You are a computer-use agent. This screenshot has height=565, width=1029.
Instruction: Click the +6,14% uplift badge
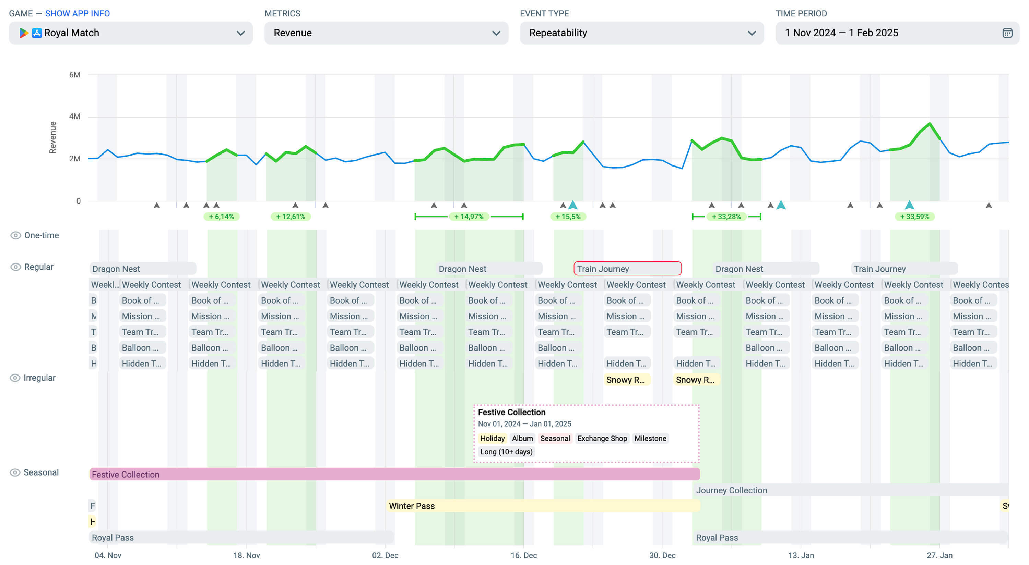click(221, 217)
